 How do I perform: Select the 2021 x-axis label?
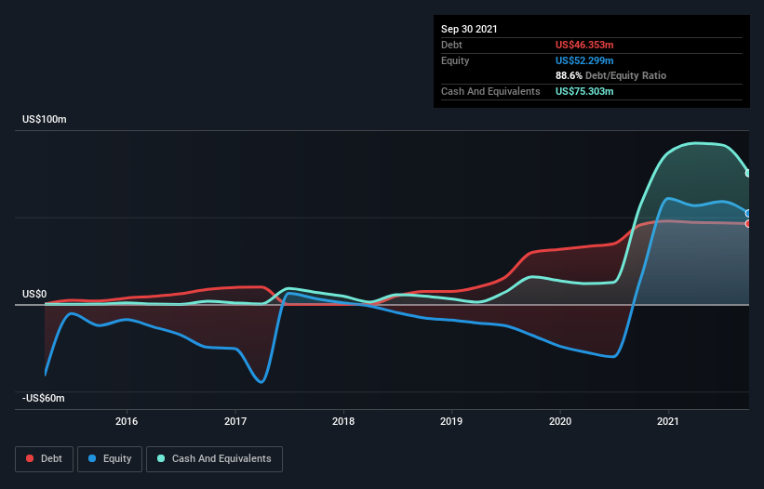pos(668,421)
